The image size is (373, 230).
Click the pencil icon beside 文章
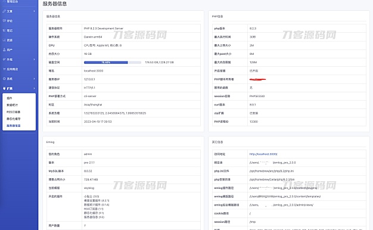click(4, 11)
